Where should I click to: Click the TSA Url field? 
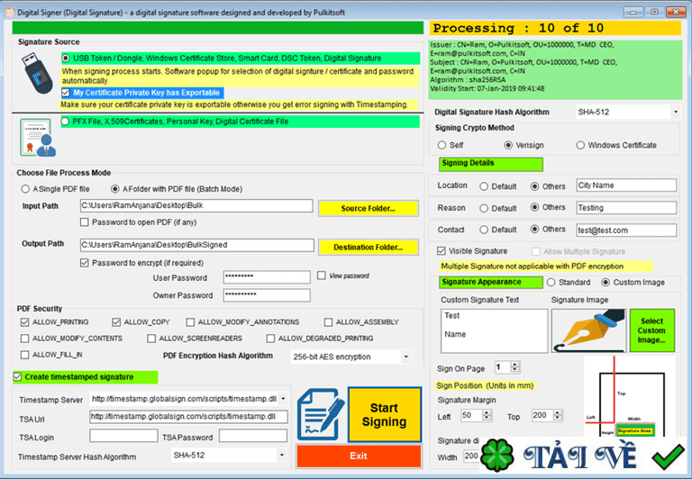[x=188, y=417]
